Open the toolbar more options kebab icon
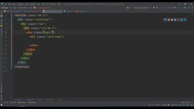This screenshot has width=194, height=109. point(192,8)
